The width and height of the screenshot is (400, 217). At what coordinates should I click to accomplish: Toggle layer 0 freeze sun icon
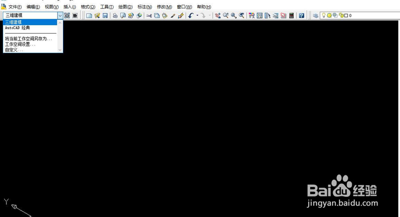tap(329, 16)
